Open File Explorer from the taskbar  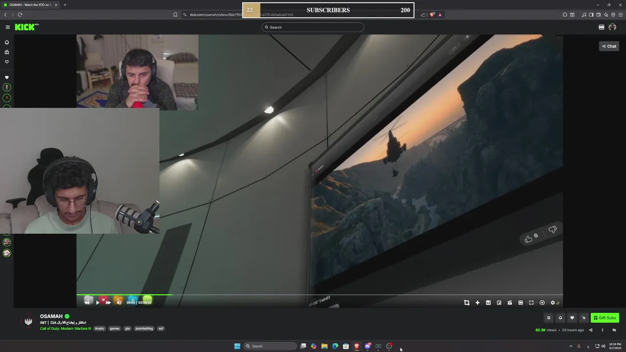pyautogui.click(x=324, y=346)
